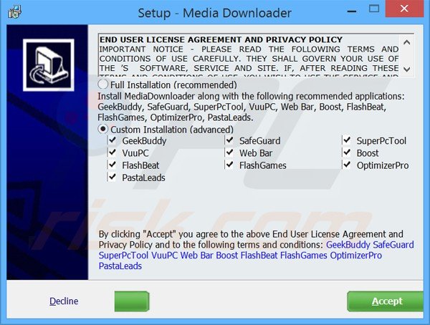Screen dimensions: 430x325
Task: Uncheck the SuperPcTool checkbox
Action: tap(348, 141)
